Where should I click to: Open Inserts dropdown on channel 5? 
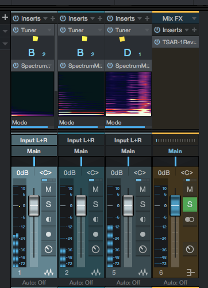140,18
